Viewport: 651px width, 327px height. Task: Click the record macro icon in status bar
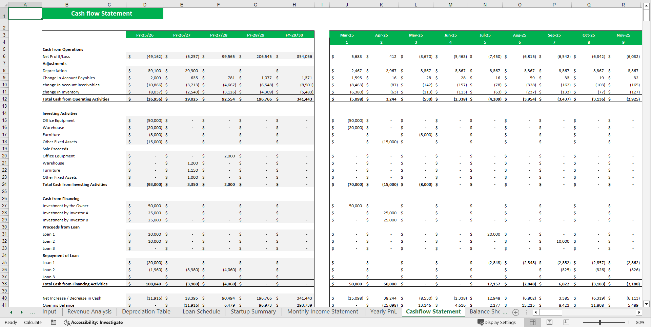tap(54, 323)
